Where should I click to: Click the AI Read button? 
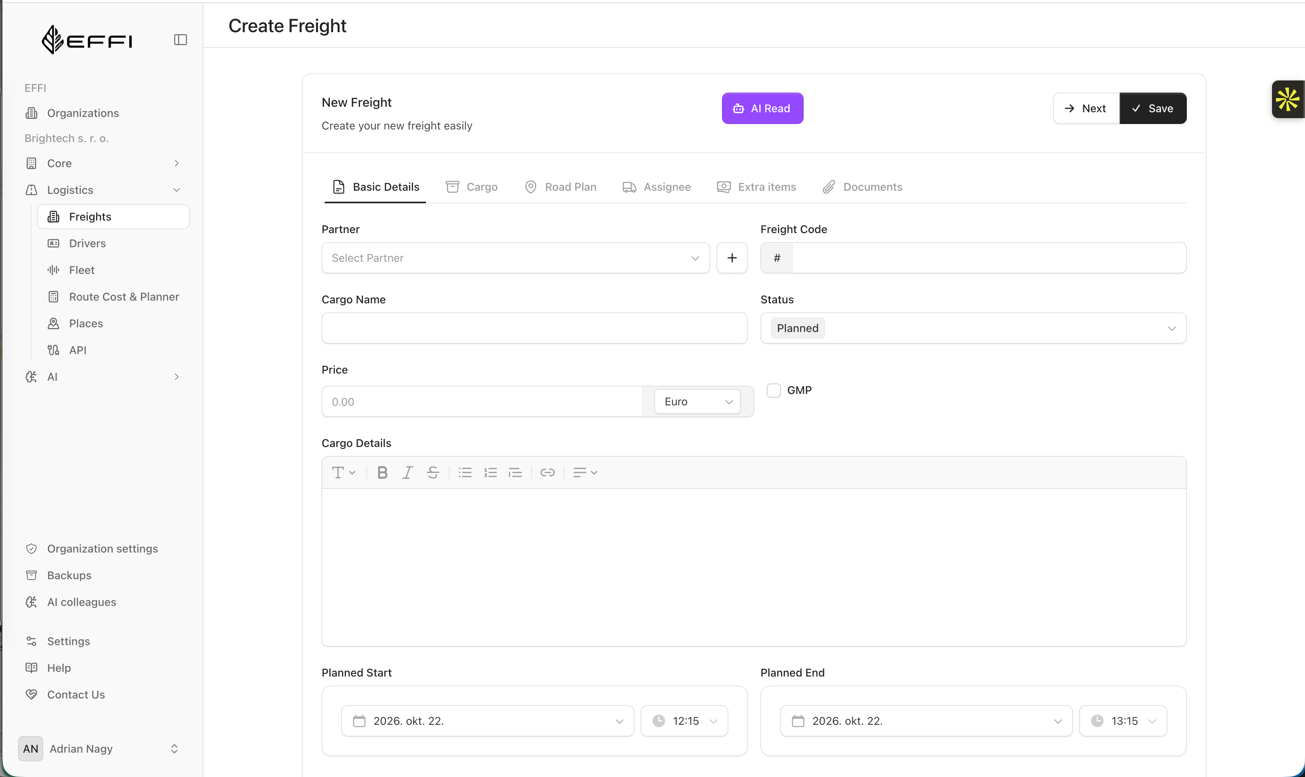click(x=762, y=108)
